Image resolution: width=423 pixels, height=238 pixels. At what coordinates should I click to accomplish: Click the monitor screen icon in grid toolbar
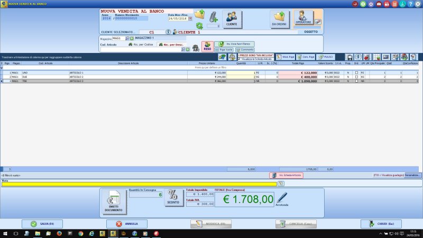pyautogui.click(x=386, y=57)
